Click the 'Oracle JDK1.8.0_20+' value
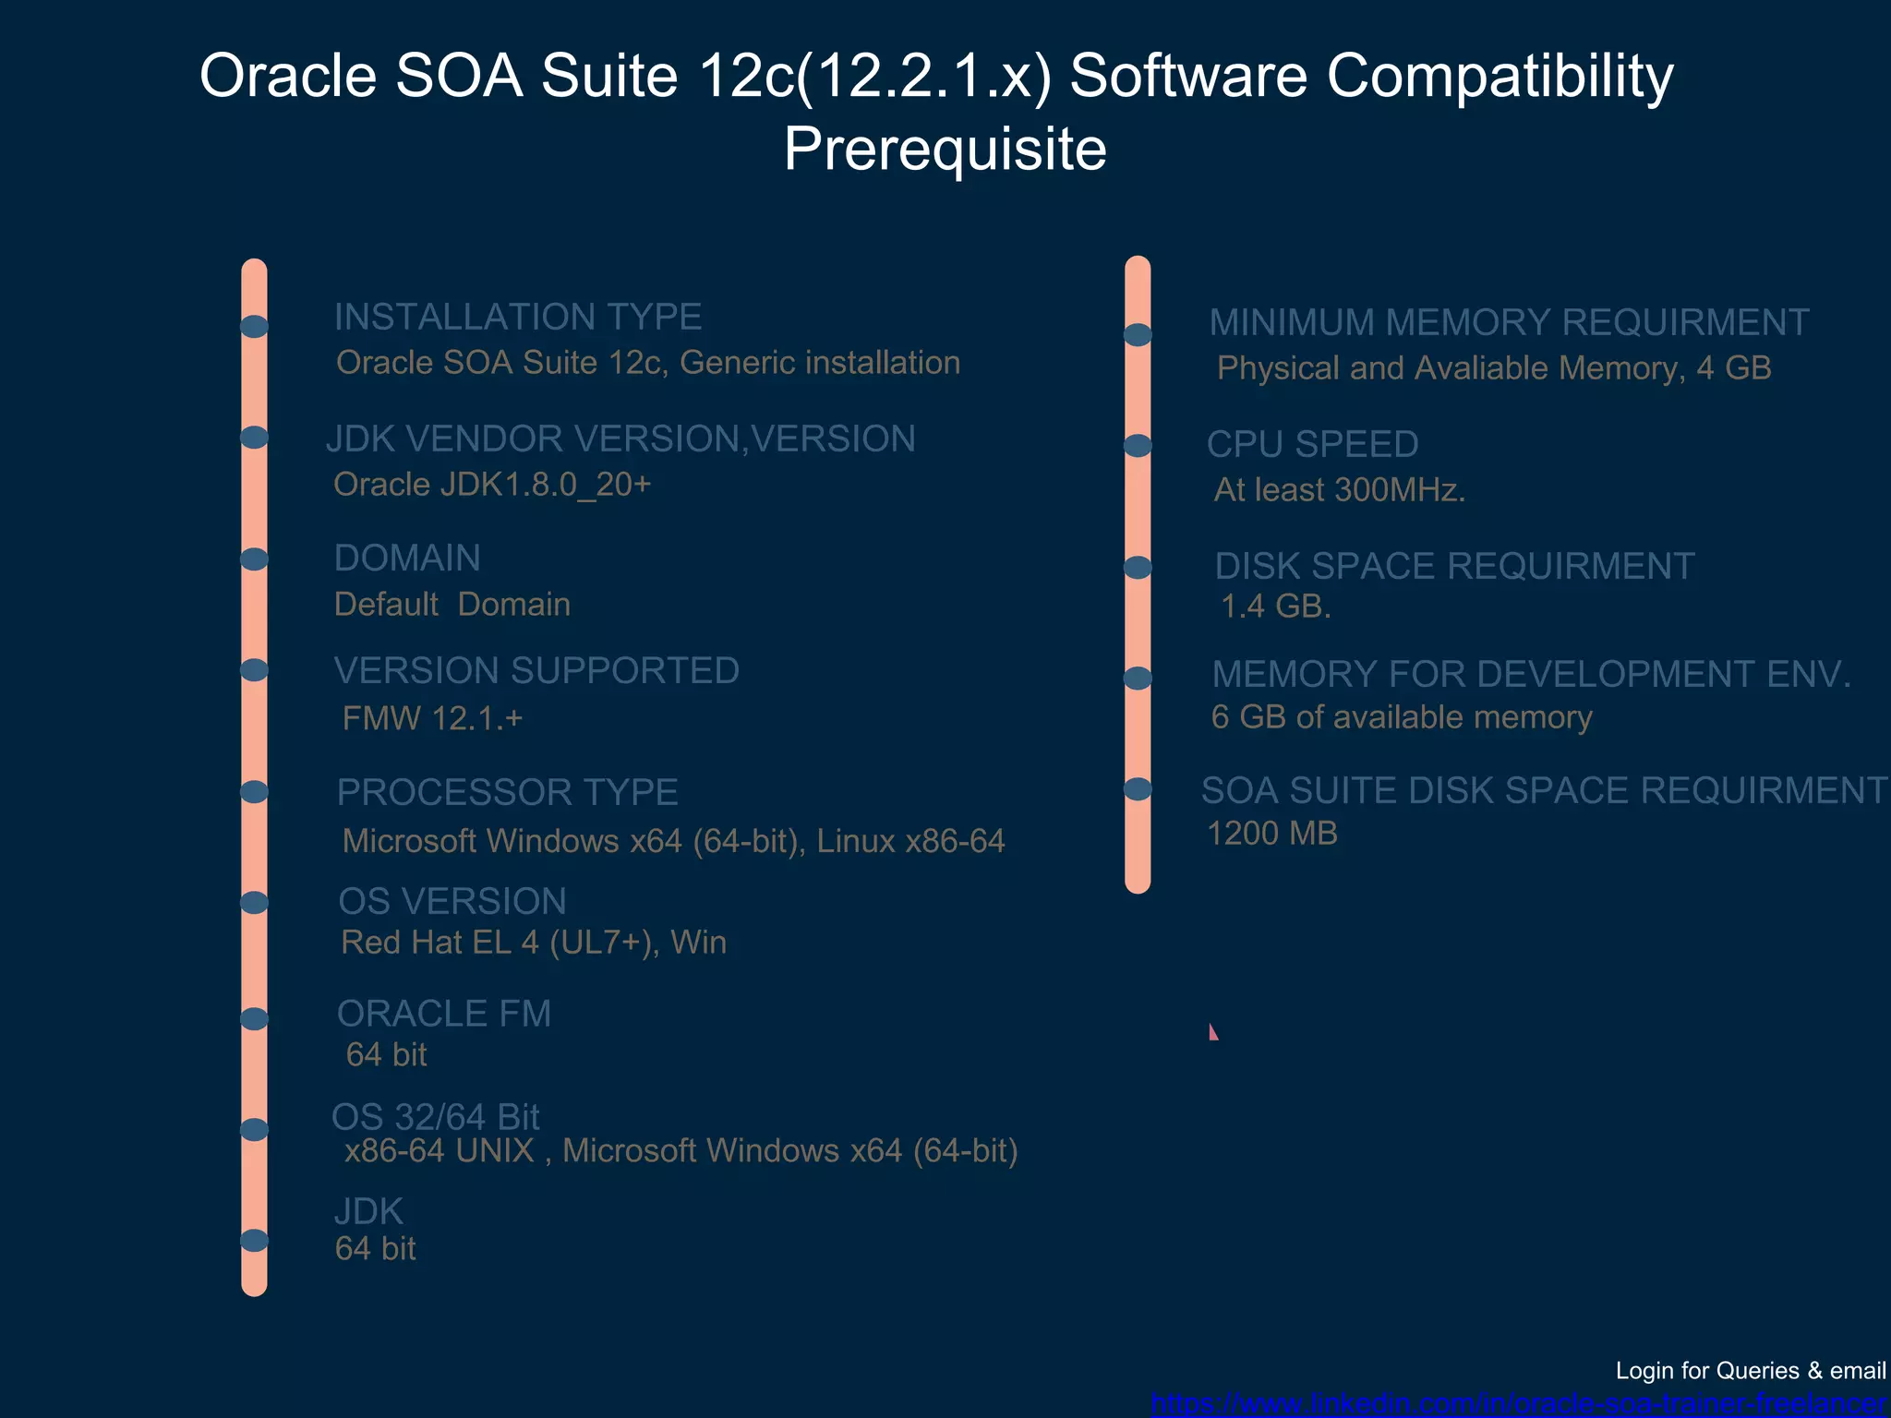The height and width of the screenshot is (1418, 1891). [492, 485]
